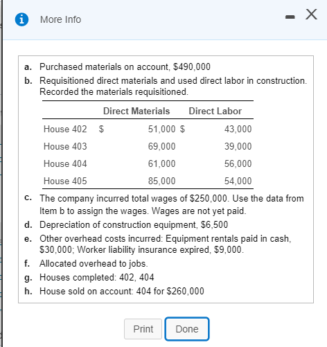Click the 85,000 direct materials value
The width and height of the screenshot is (327, 347).
point(161,181)
